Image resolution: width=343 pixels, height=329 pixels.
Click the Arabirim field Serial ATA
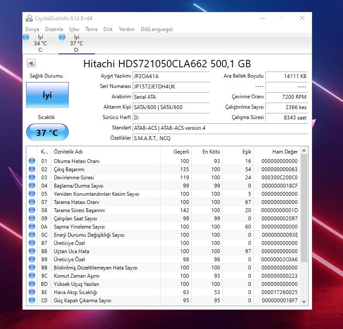[171, 97]
